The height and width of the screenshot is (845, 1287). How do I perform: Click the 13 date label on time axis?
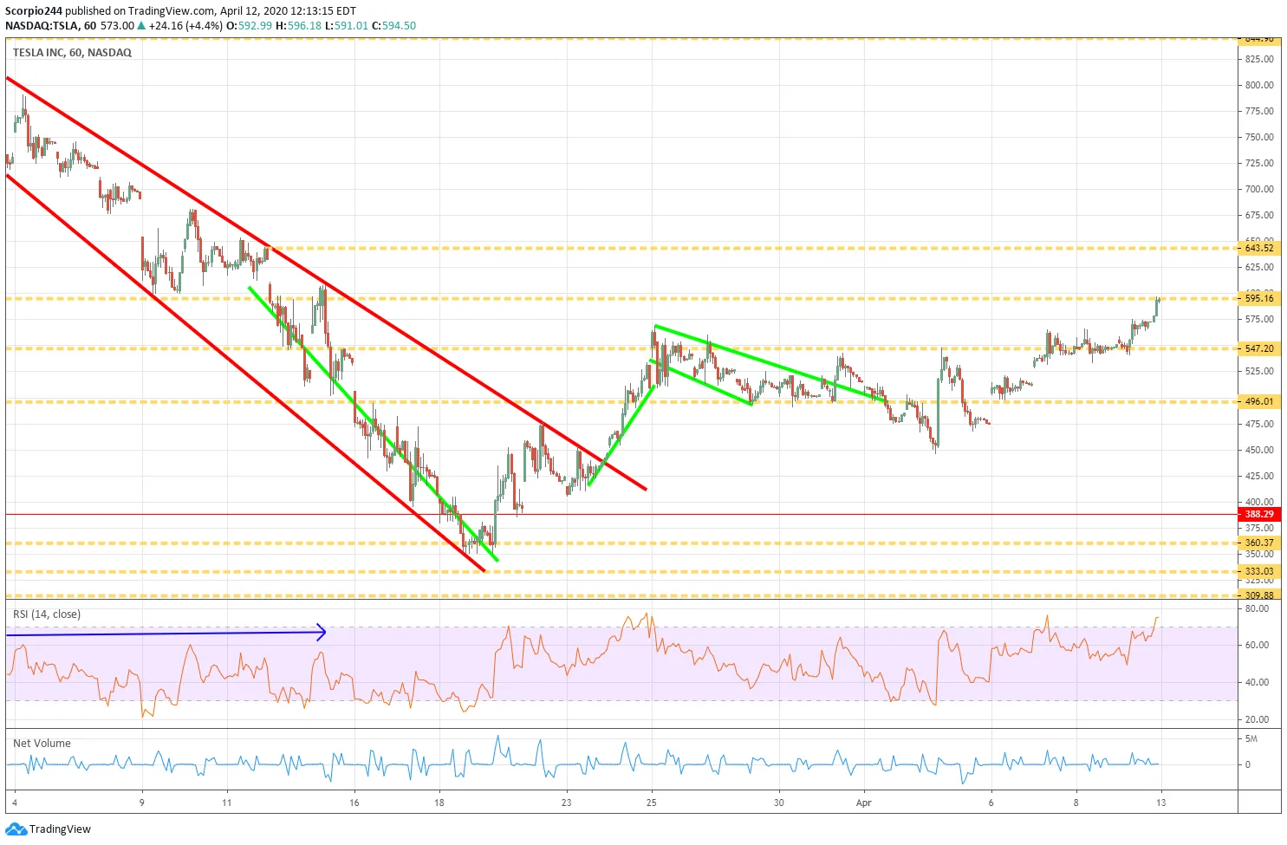[x=1160, y=803]
